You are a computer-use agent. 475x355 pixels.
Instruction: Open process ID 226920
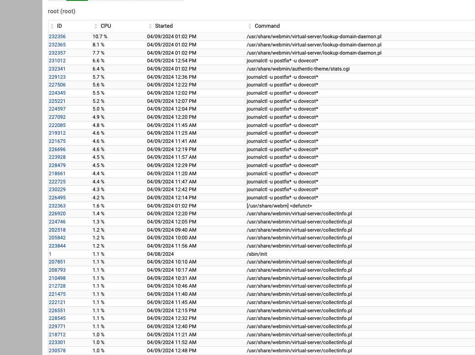tap(57, 214)
